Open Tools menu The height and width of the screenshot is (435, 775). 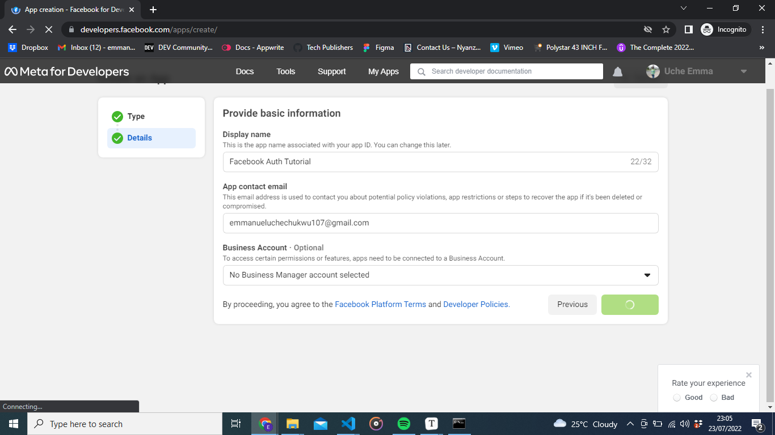(x=286, y=71)
